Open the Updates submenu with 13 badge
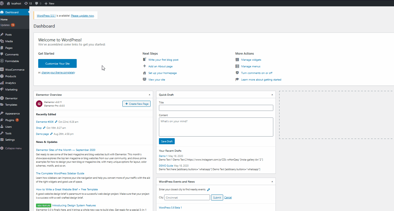 click(8, 25)
